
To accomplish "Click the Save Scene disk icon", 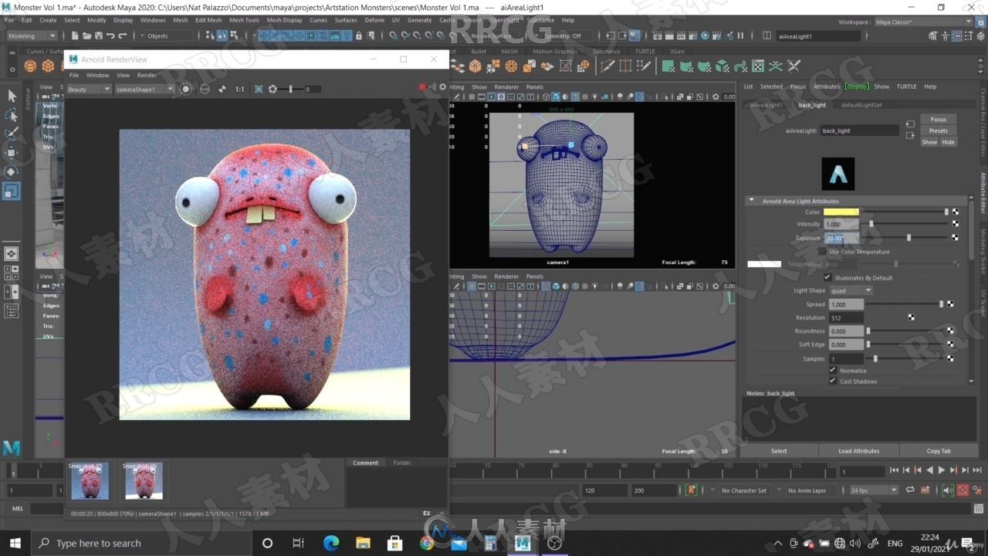I will 98,36.
